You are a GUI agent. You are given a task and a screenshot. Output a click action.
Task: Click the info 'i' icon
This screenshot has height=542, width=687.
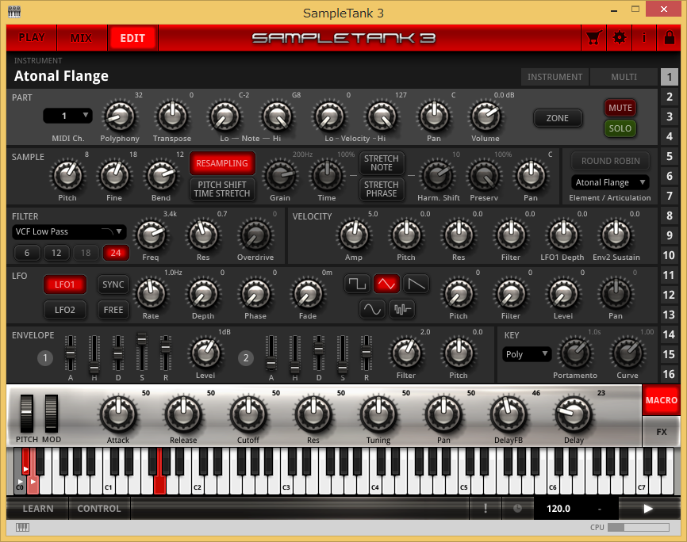coord(643,38)
